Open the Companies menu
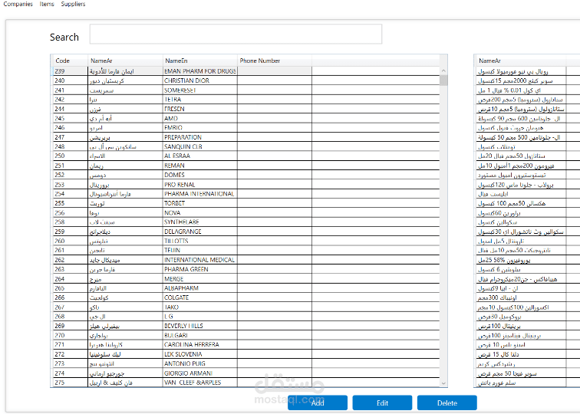 pyautogui.click(x=18, y=4)
